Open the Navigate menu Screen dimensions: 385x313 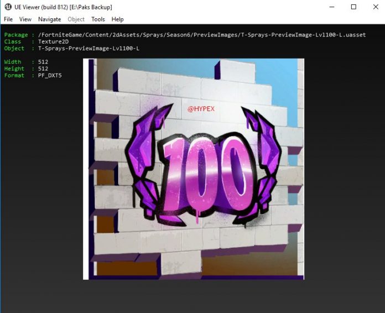pyautogui.click(x=50, y=19)
